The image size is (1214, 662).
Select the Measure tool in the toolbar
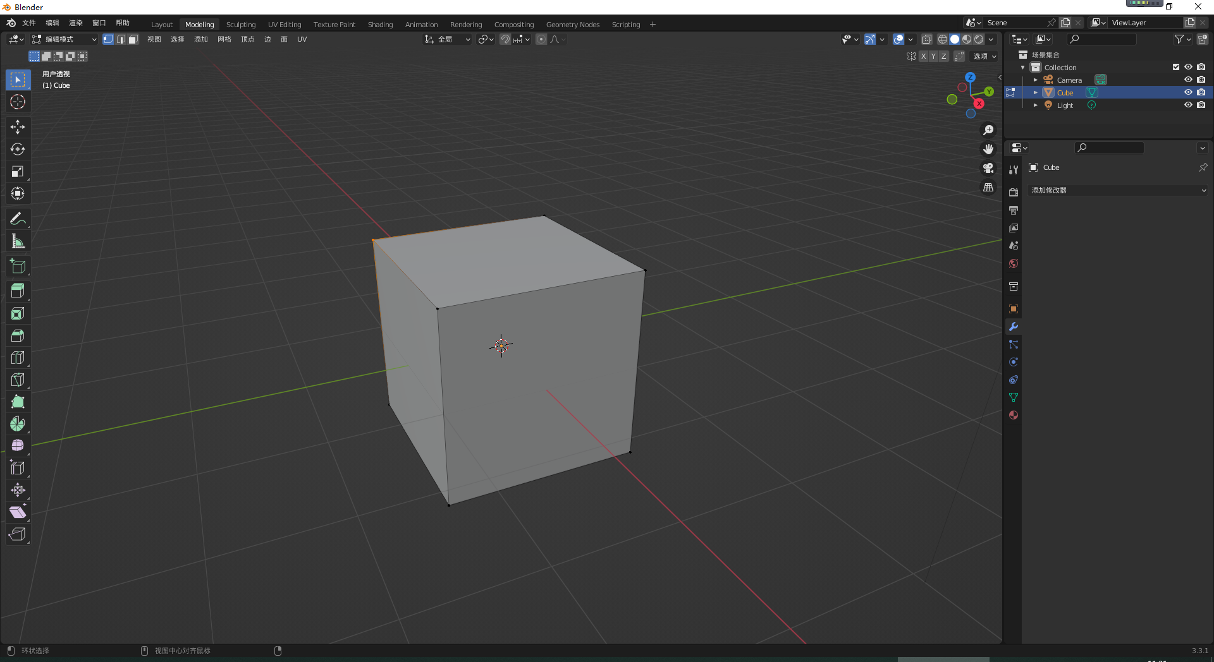[x=18, y=241]
